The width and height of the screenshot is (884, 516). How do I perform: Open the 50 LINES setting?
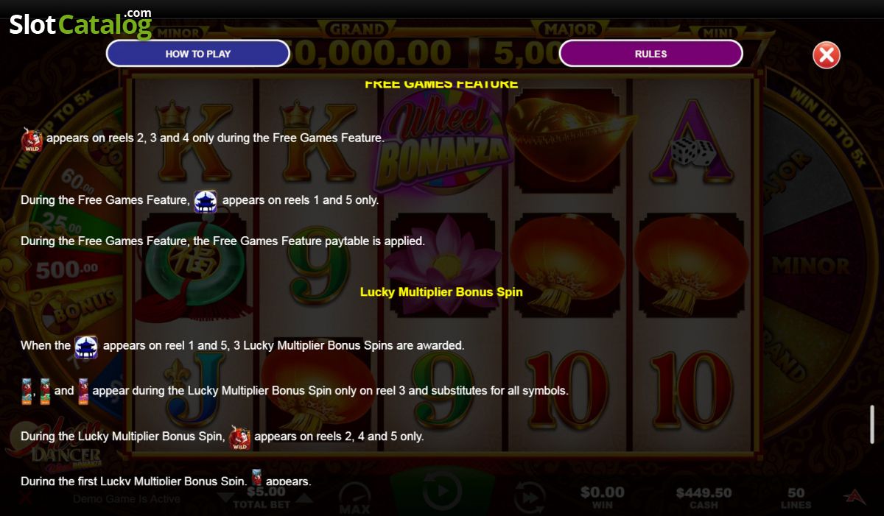click(796, 498)
